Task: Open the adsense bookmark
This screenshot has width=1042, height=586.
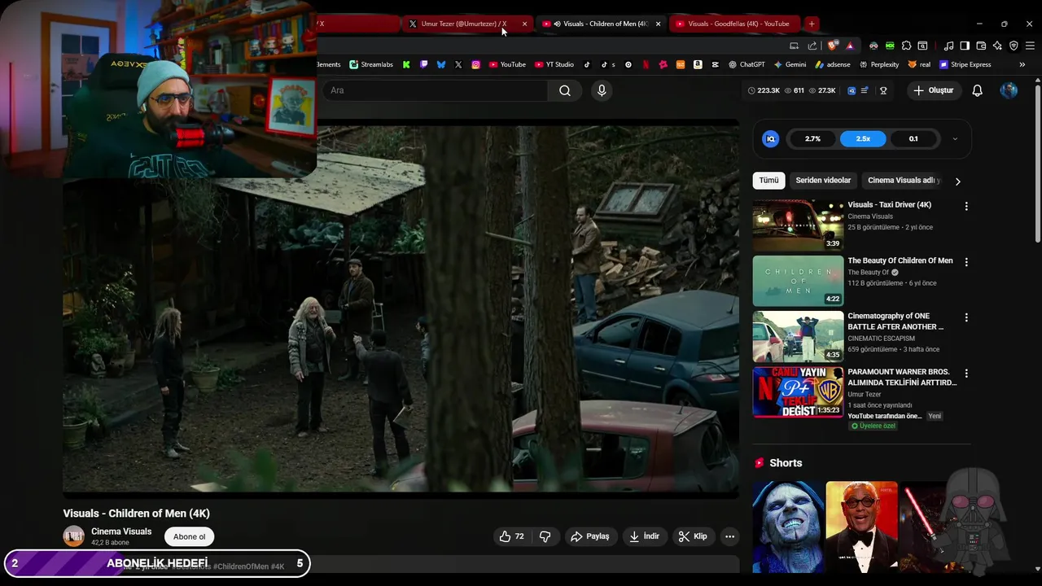Action: coord(832,64)
